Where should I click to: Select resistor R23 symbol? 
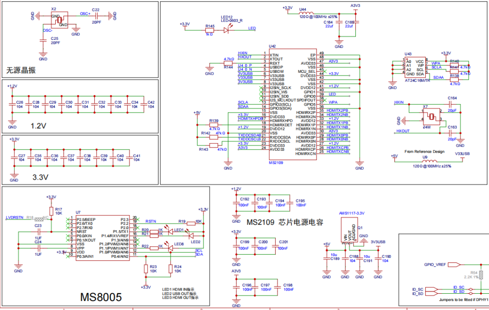146,269
